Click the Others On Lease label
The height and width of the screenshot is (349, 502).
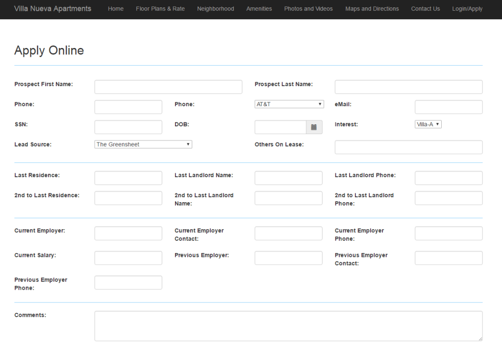(x=279, y=144)
